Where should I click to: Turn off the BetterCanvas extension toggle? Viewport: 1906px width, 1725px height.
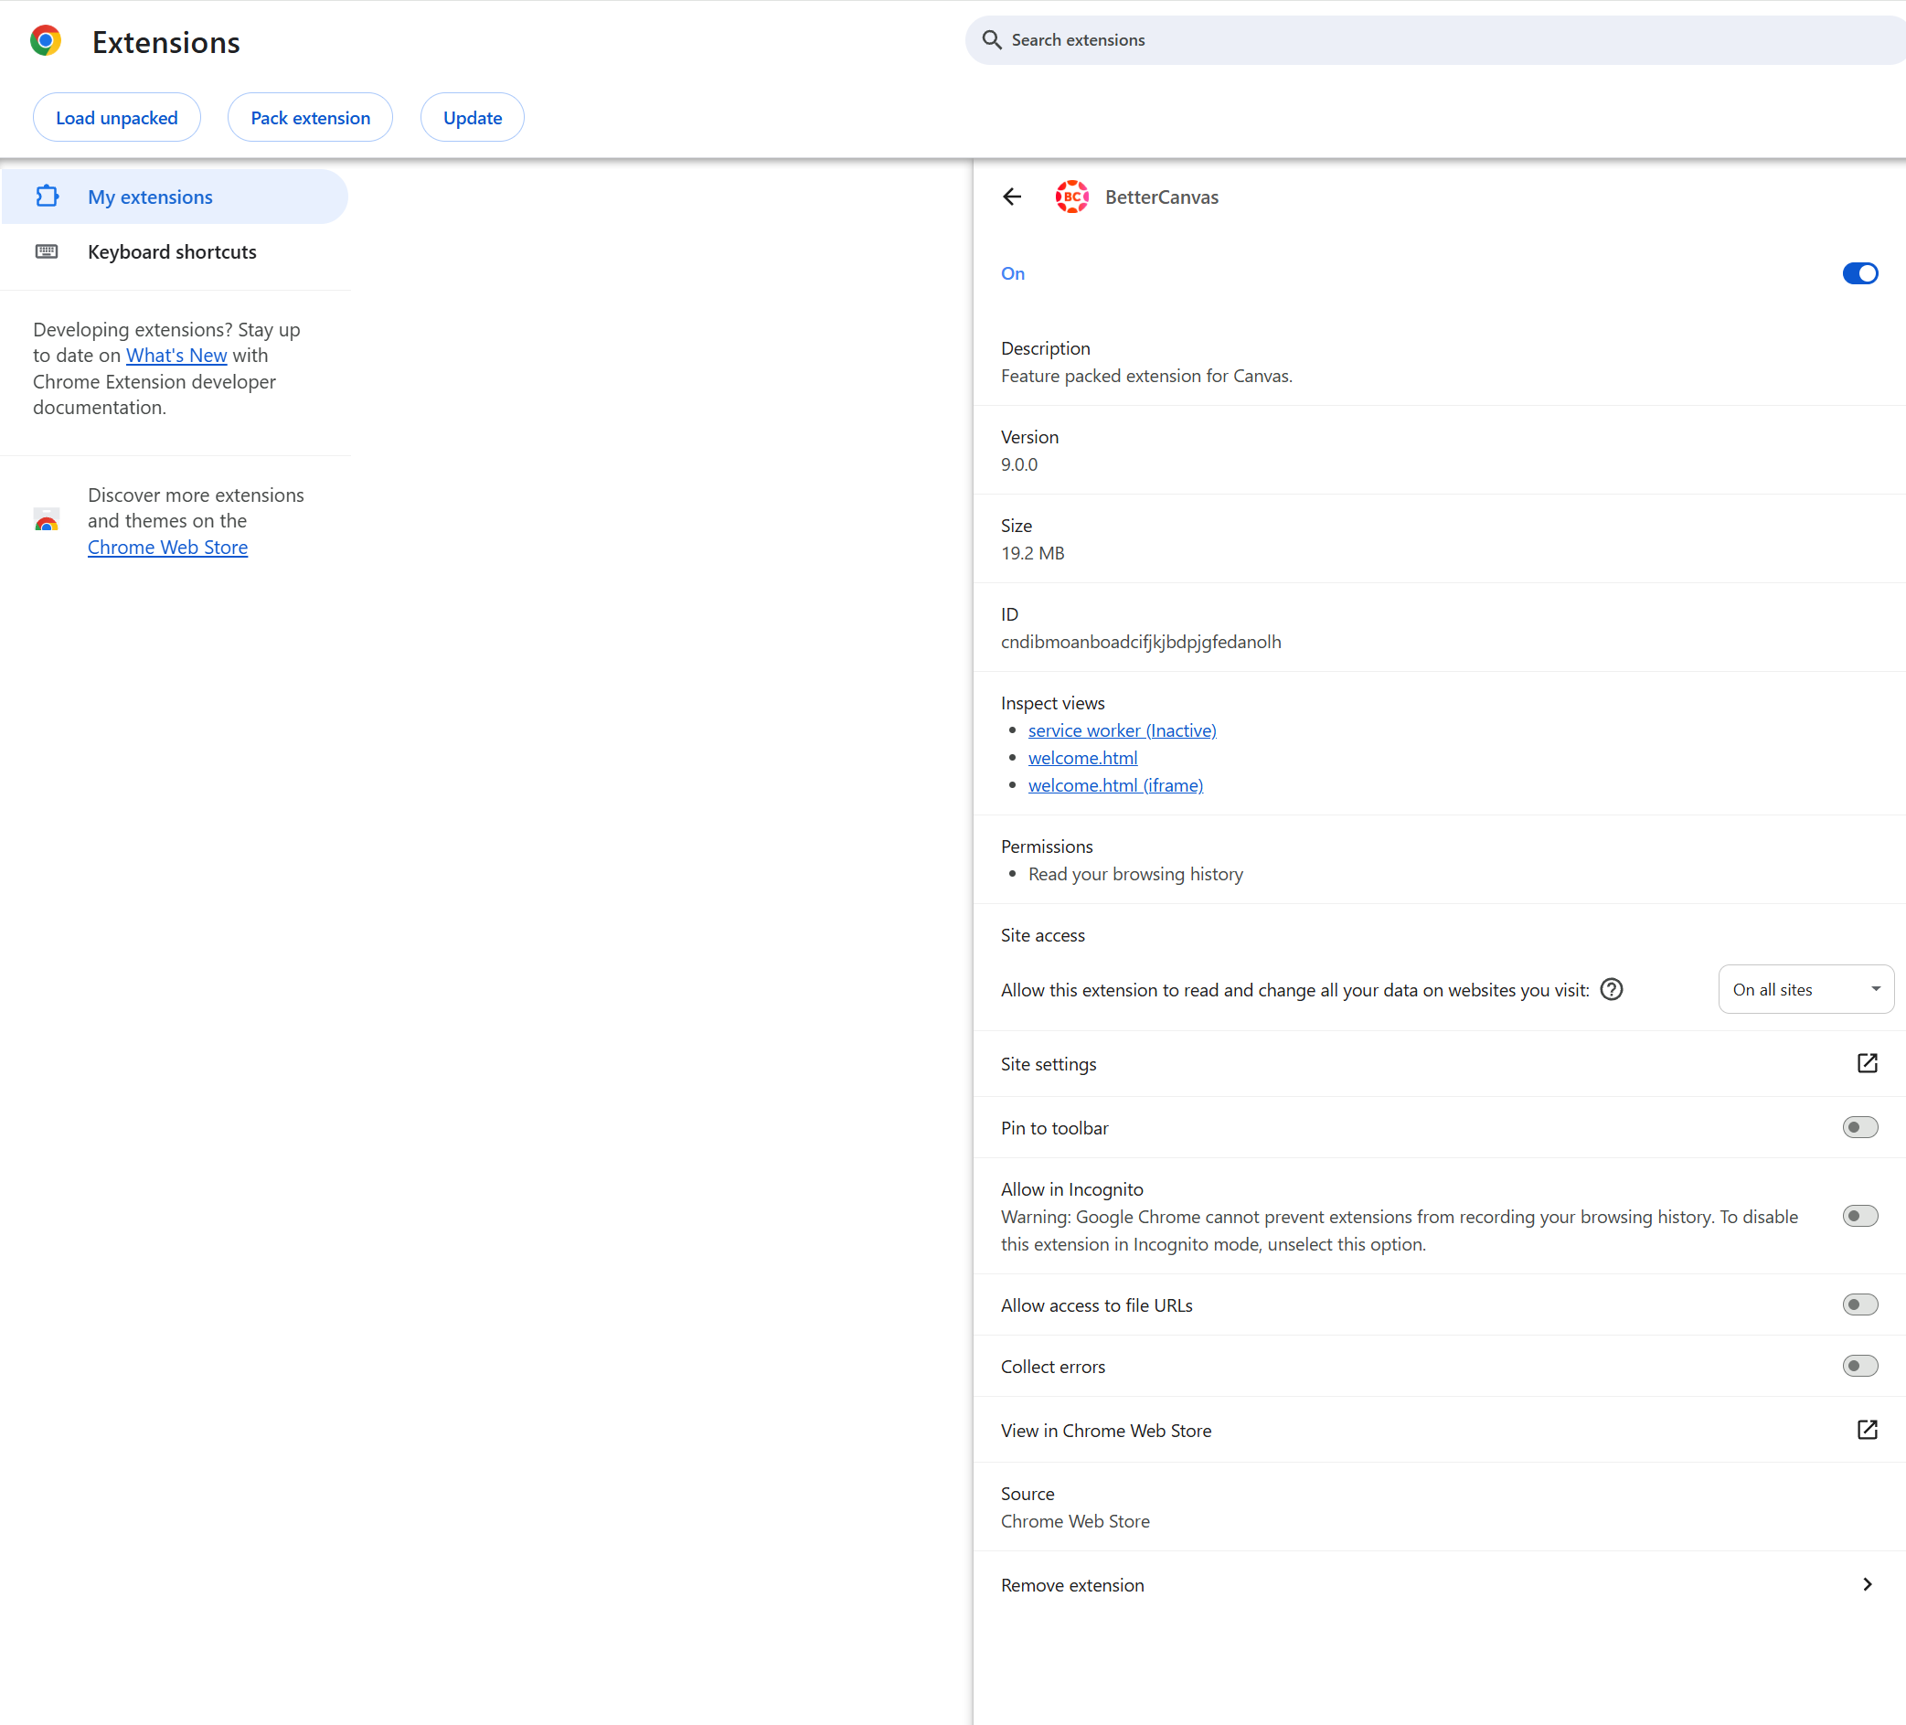click(x=1859, y=273)
